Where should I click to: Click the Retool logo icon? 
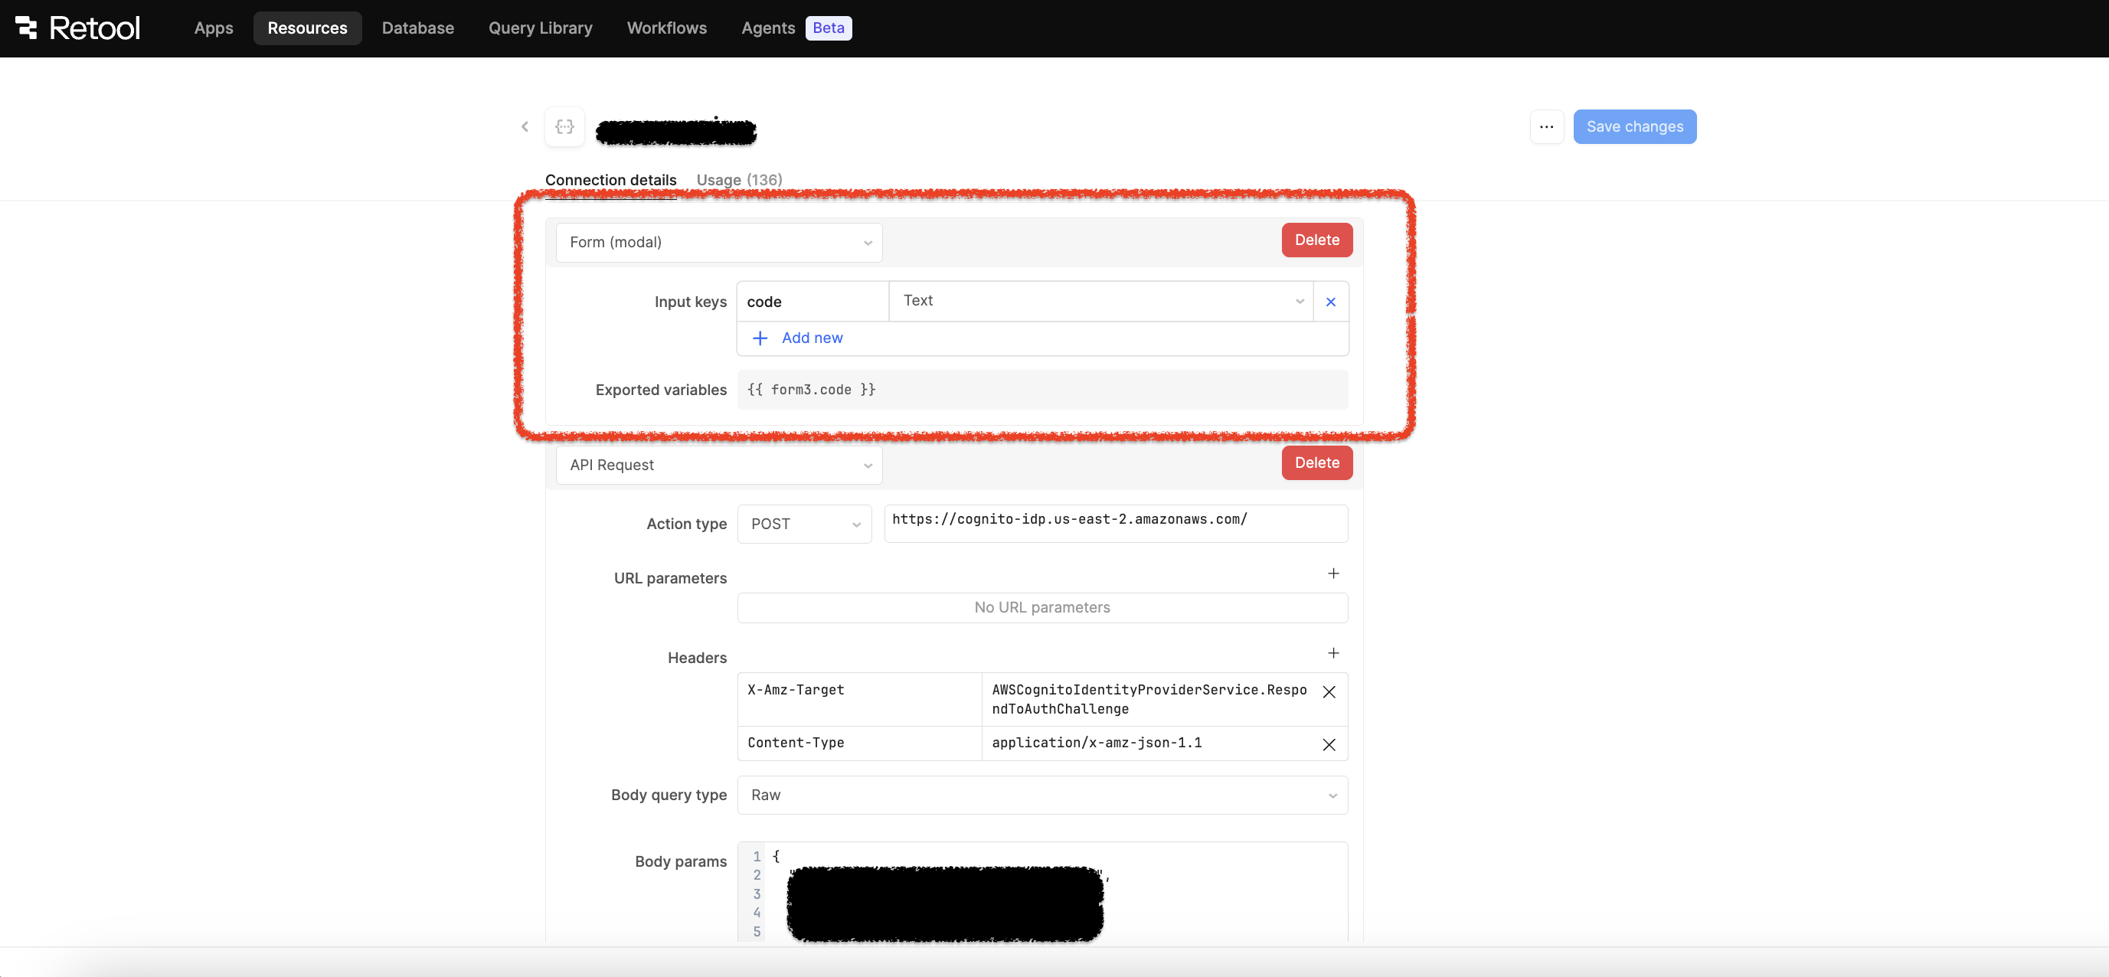(26, 28)
